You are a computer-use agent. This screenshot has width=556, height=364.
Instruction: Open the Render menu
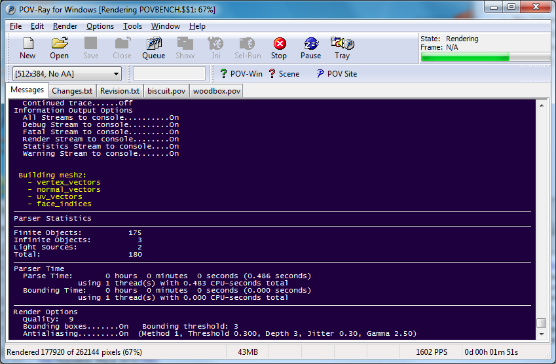(65, 26)
